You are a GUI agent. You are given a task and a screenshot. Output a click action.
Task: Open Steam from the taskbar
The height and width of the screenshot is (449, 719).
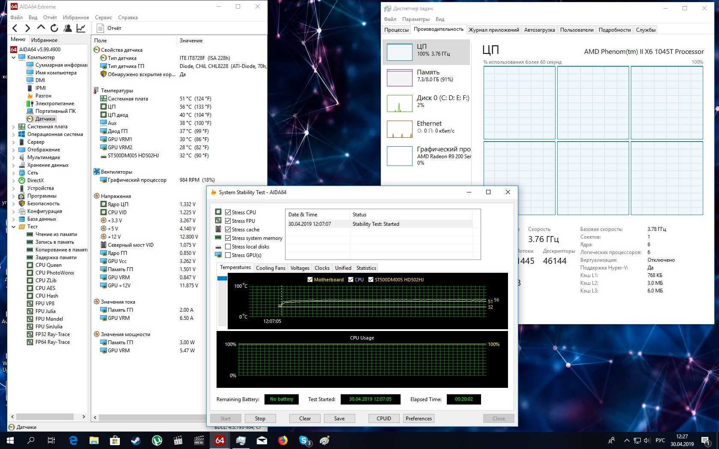[136, 440]
